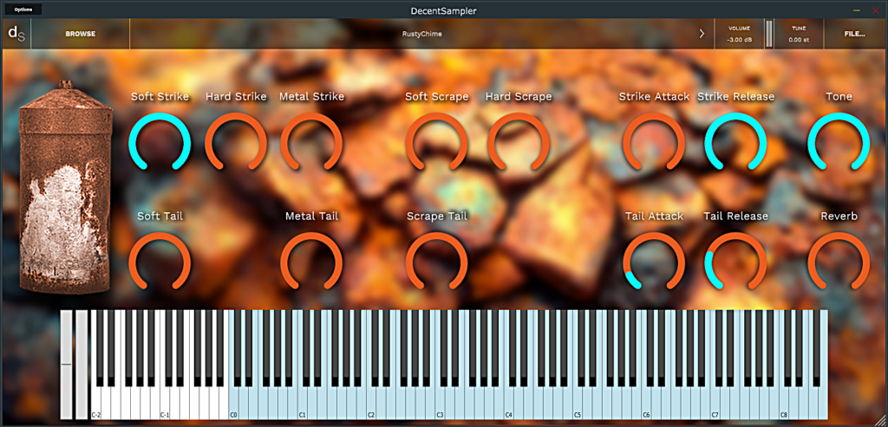Image resolution: width=888 pixels, height=427 pixels.
Task: Click the Soft Strike label
Action: click(x=160, y=97)
